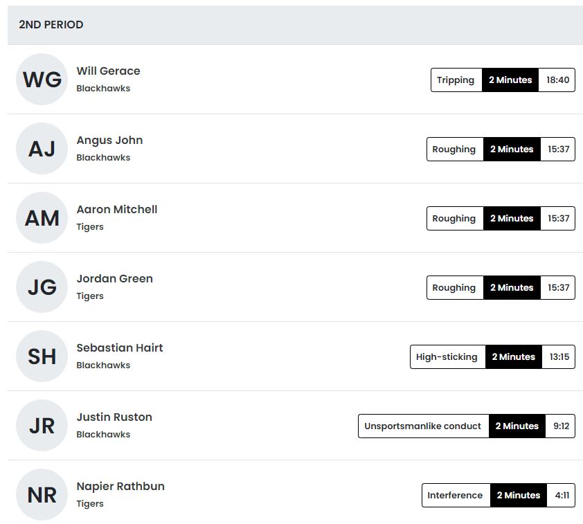
Task: Click the JG avatar circle
Action: pyautogui.click(x=42, y=287)
